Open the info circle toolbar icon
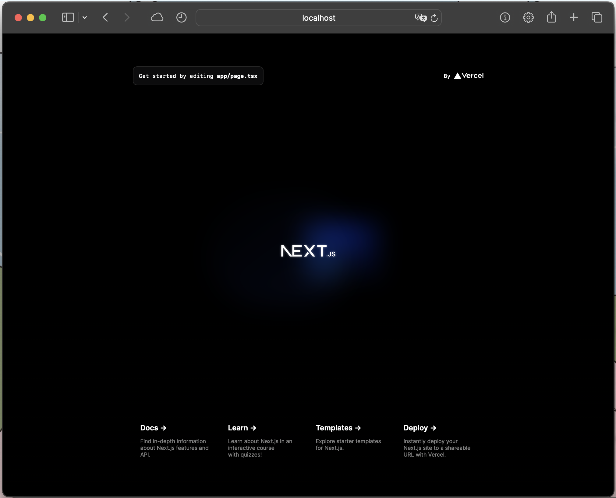Viewport: 616px width, 498px height. click(505, 17)
